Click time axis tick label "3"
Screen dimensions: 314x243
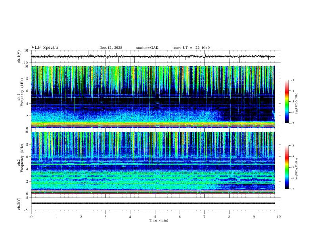pyautogui.click(x=105, y=217)
